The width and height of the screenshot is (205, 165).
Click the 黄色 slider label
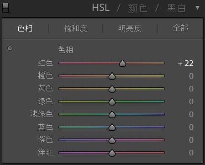(x=45, y=89)
